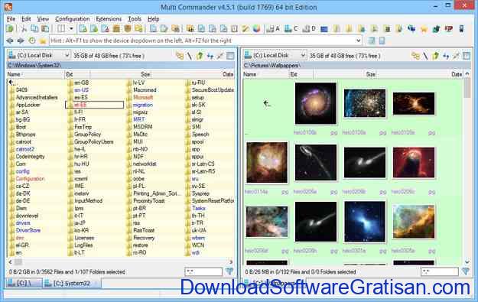Open the File menu
The image size is (478, 302).
[x=11, y=19]
